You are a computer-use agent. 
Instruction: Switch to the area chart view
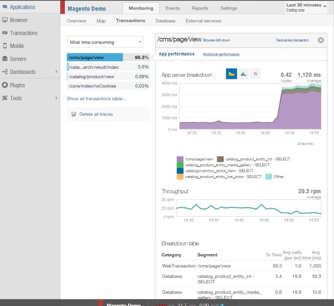coord(232,74)
